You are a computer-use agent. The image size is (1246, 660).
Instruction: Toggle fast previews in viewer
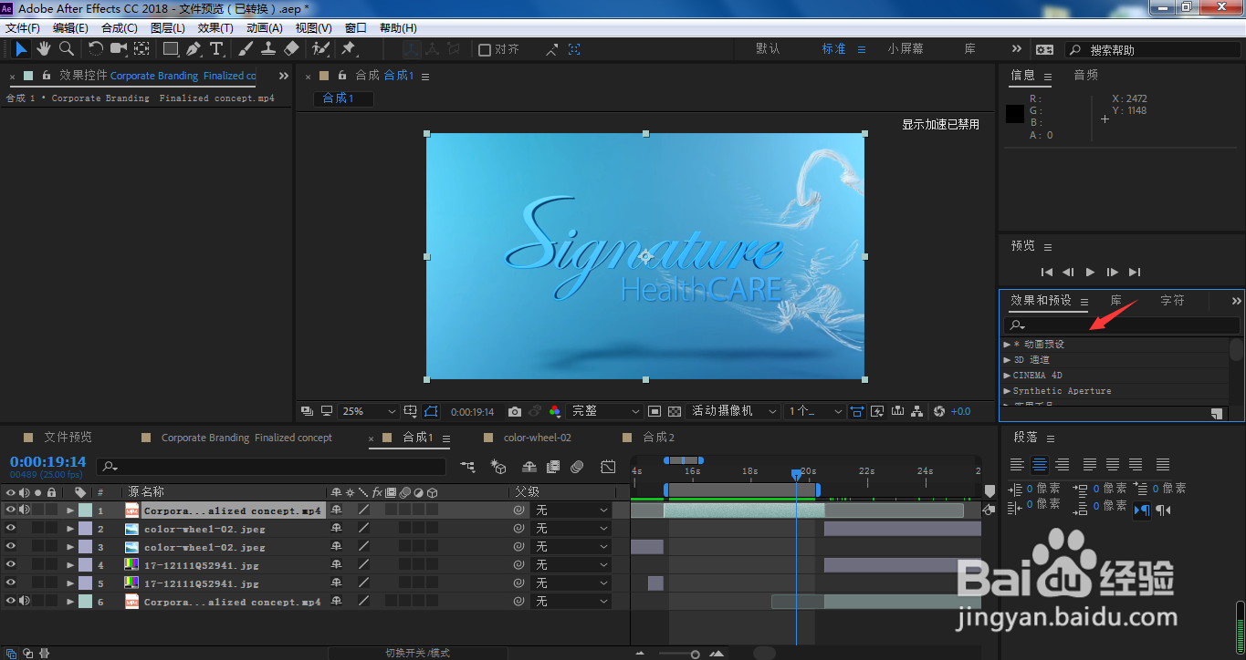(876, 412)
